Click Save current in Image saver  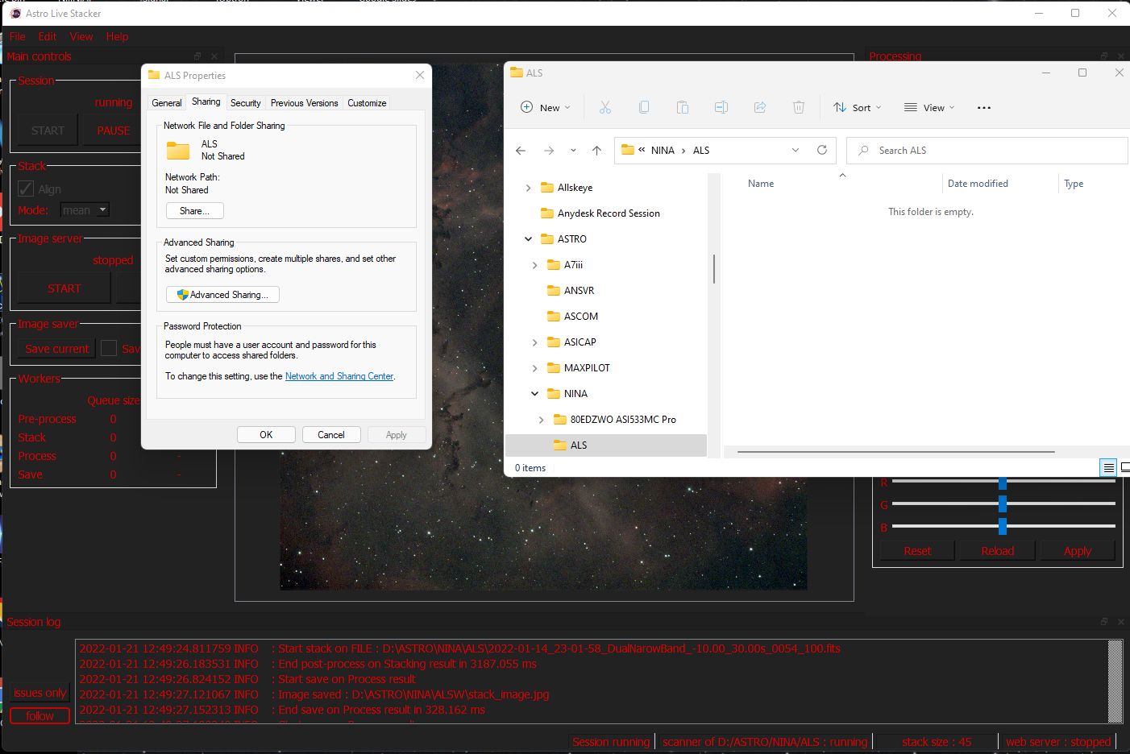point(56,349)
